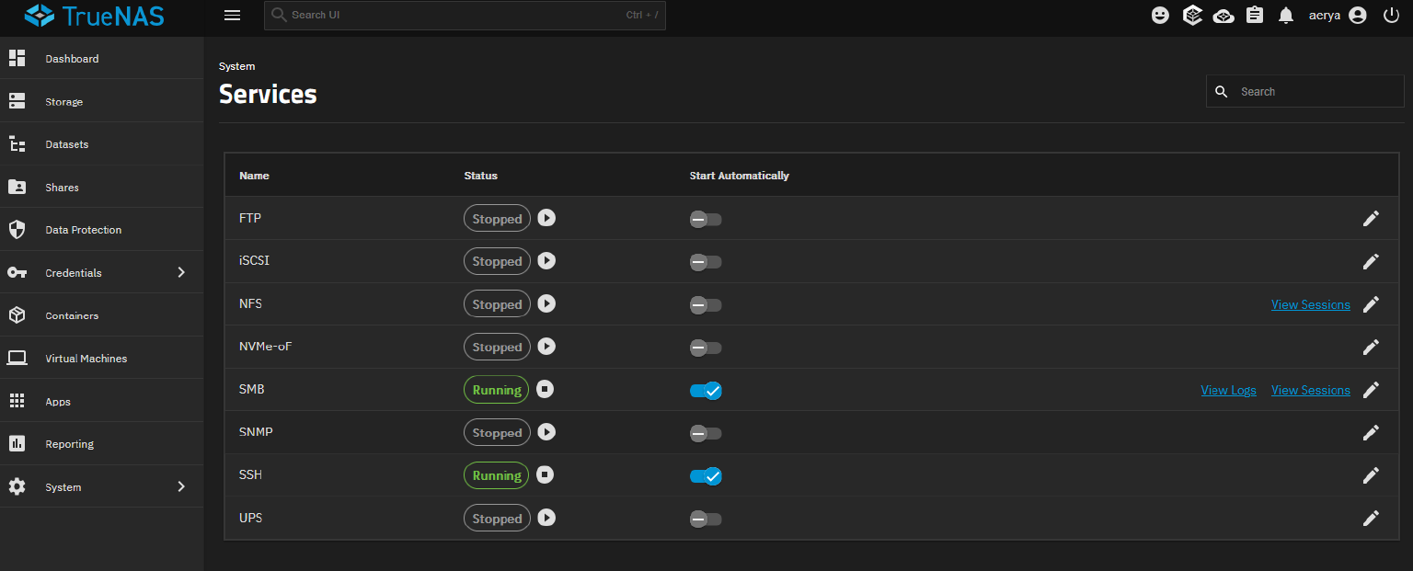Enable FTP to start automatically

coord(706,219)
